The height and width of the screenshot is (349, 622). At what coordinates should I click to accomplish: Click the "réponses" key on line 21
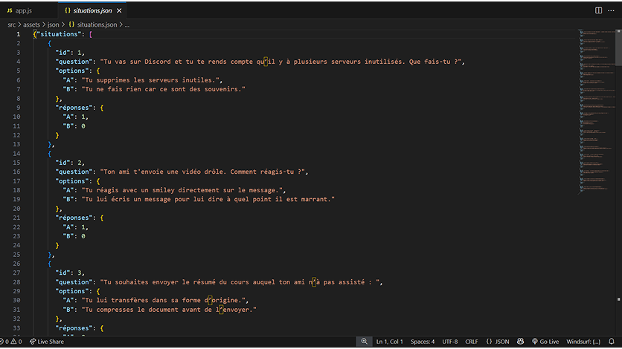pos(75,218)
